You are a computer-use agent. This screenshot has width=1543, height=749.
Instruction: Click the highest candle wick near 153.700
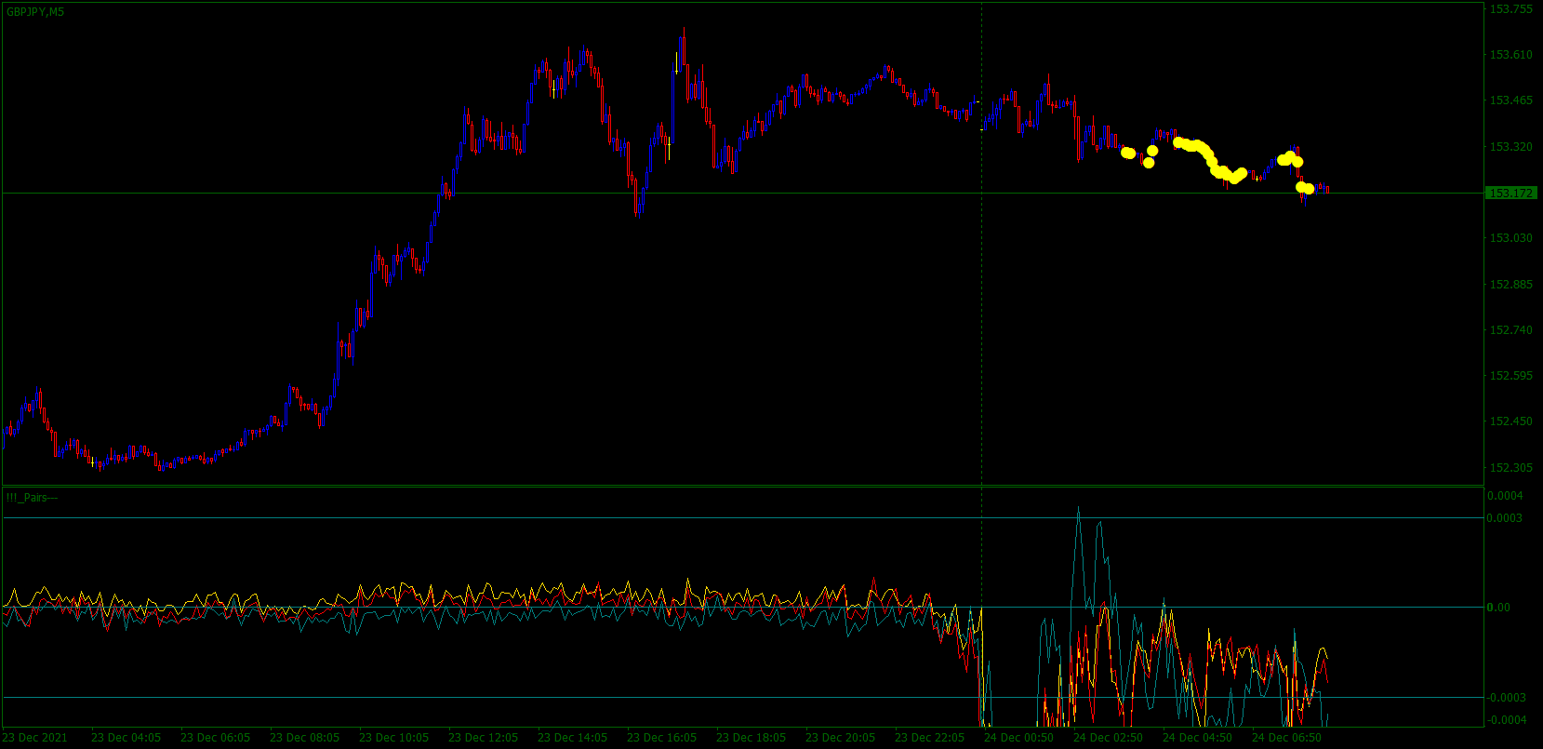pos(684,31)
